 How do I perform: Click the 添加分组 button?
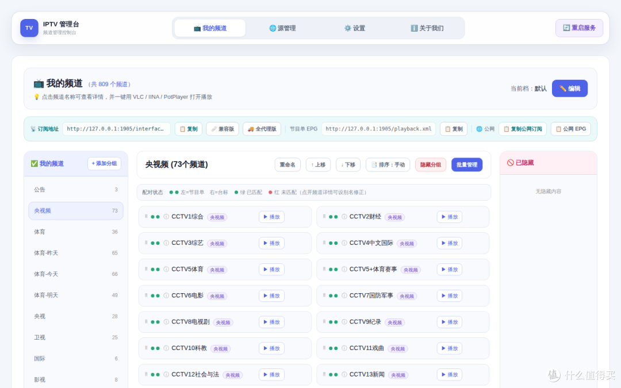point(104,163)
